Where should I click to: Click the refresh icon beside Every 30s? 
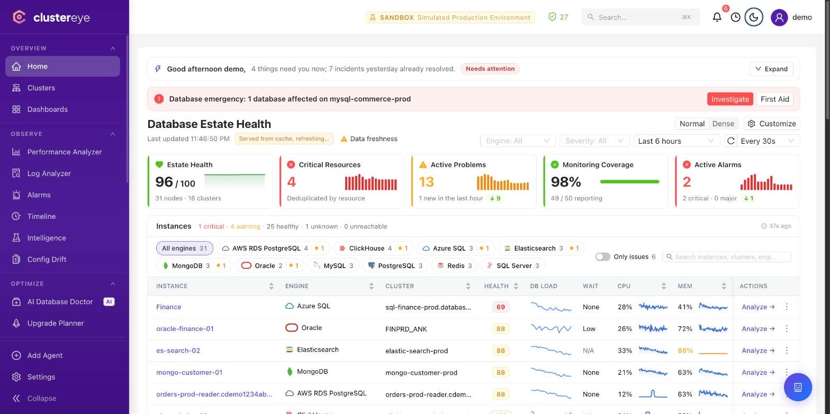731,141
